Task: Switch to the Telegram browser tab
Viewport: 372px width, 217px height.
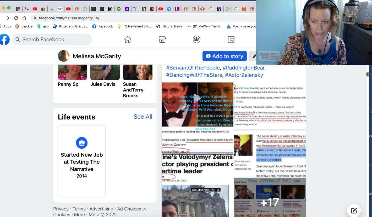Action: [x=169, y=9]
